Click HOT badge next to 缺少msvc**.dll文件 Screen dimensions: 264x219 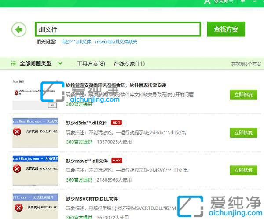(117, 161)
